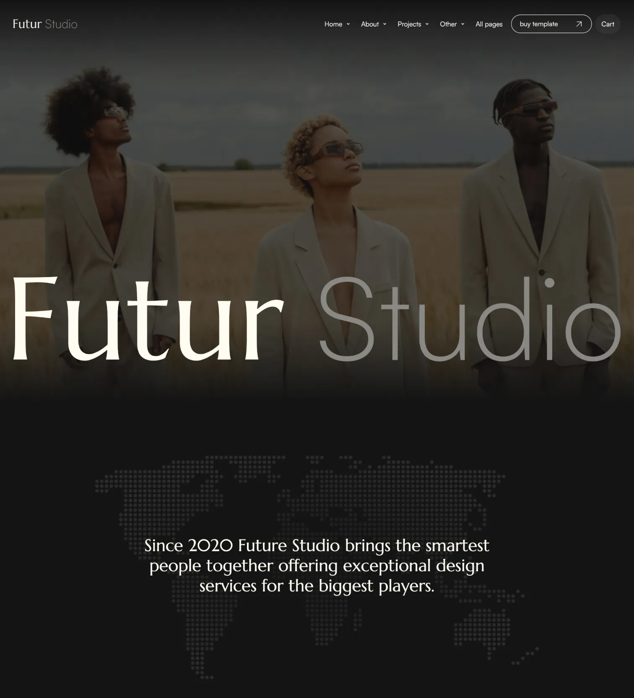
Task: Expand the chevron beside Other
Action: click(463, 24)
